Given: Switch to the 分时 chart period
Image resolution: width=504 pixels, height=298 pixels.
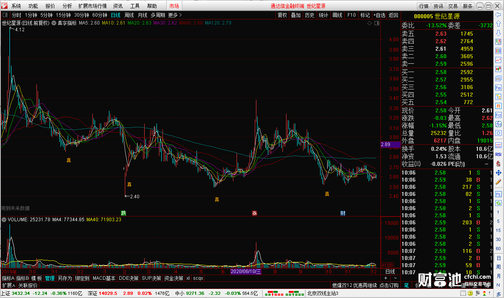Looking at the screenshot, I should point(17,15).
